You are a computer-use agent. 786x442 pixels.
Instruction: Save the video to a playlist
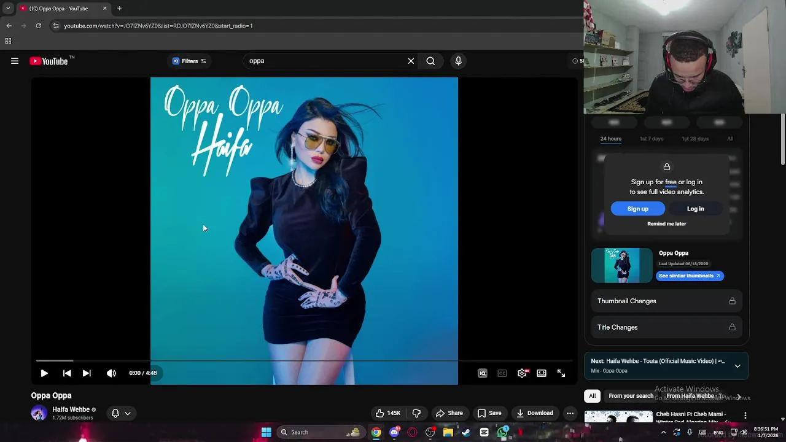(489, 413)
